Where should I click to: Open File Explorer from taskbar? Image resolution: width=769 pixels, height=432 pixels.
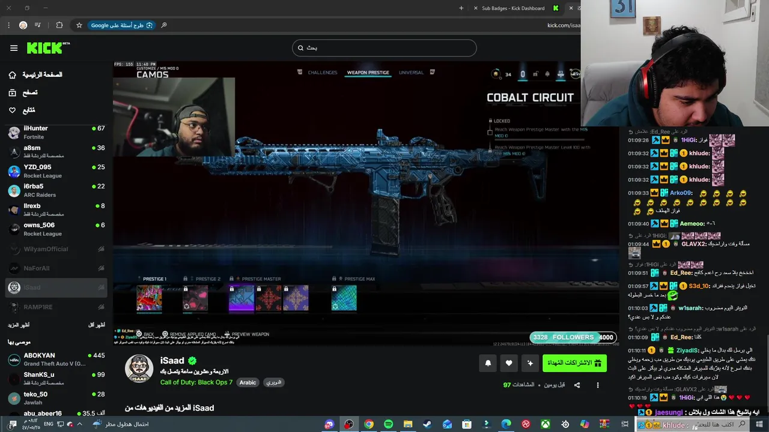point(408,424)
